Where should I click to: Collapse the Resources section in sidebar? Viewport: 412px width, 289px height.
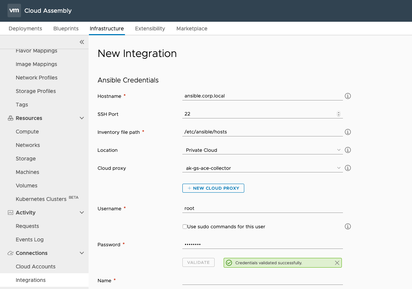coord(82,118)
